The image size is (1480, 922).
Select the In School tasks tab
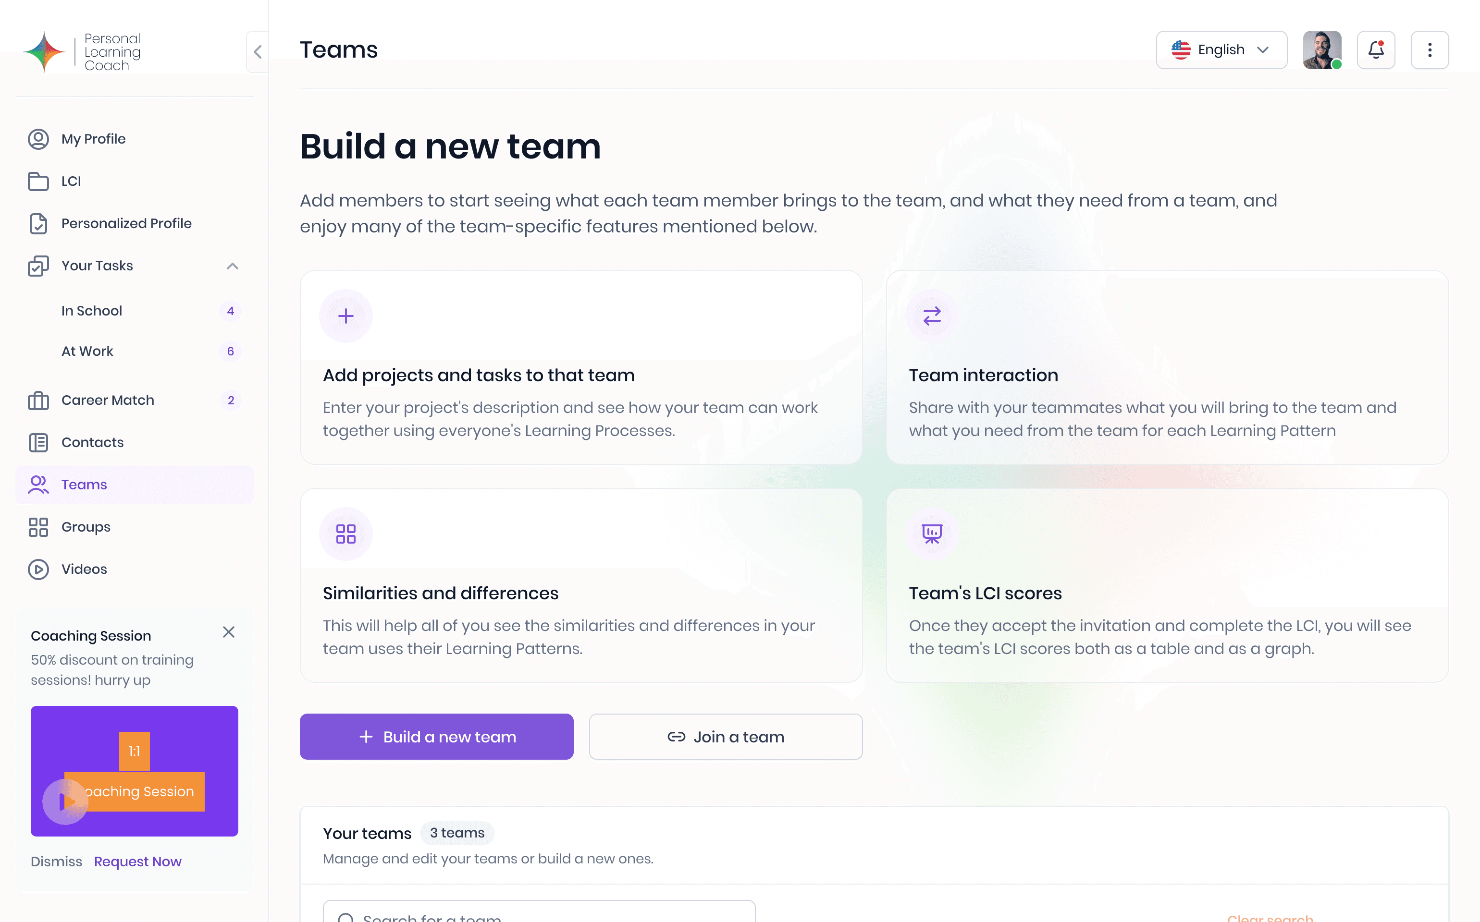(91, 310)
